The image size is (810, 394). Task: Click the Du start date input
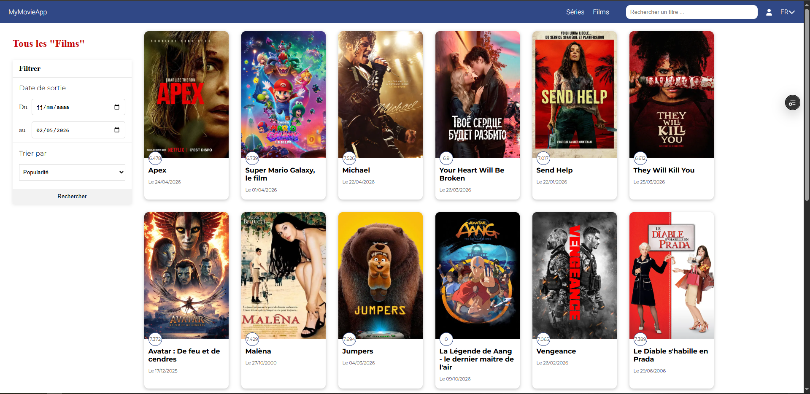tap(78, 107)
